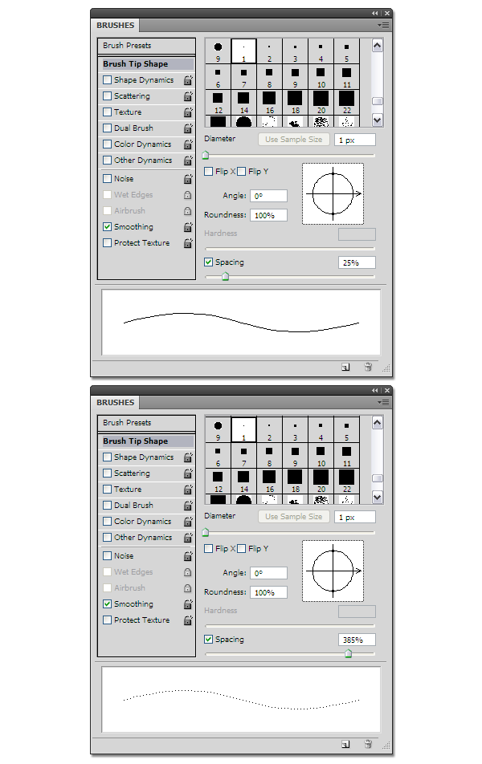Image resolution: width=482 pixels, height=764 pixels.
Task: Click the brush list scroll down arrow in the bottom panel
Action: tap(377, 497)
